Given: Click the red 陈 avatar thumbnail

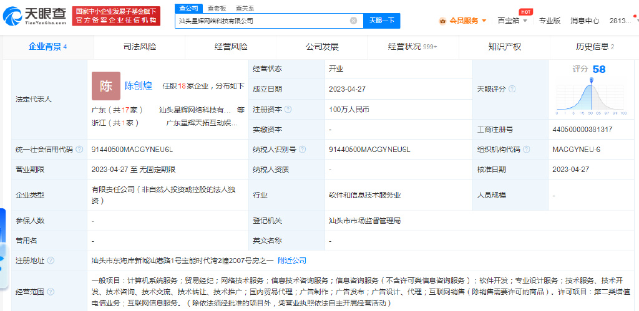Looking at the screenshot, I should pos(105,86).
